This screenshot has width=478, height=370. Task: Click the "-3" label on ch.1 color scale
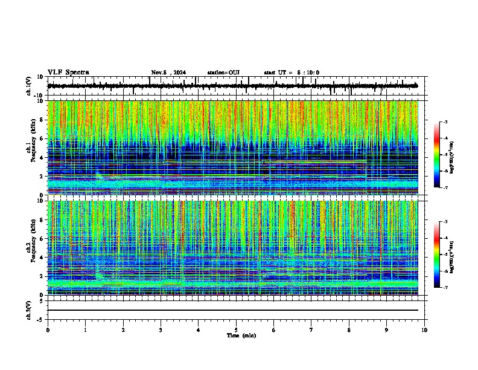[445, 122]
